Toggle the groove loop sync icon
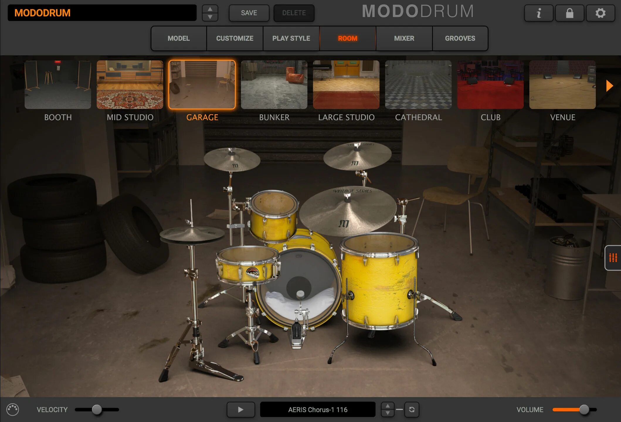621x422 pixels. [412, 409]
